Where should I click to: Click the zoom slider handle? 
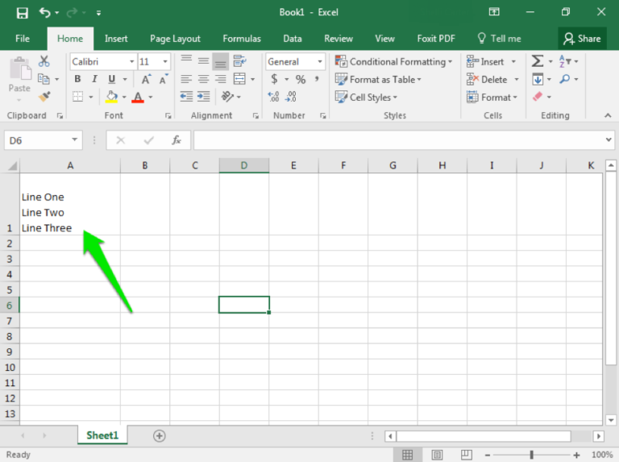[x=531, y=455]
